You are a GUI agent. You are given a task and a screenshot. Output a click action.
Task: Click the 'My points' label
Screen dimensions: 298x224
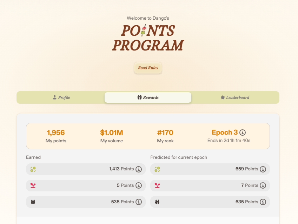tap(56, 141)
